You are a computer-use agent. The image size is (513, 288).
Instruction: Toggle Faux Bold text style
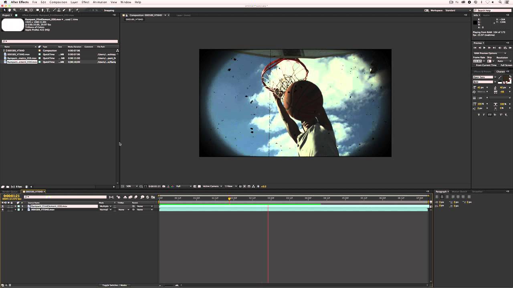[479, 115]
